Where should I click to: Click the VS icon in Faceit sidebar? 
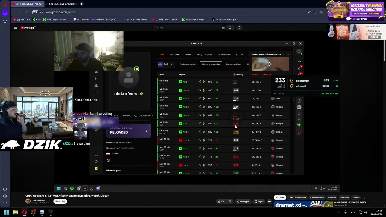(x=299, y=61)
